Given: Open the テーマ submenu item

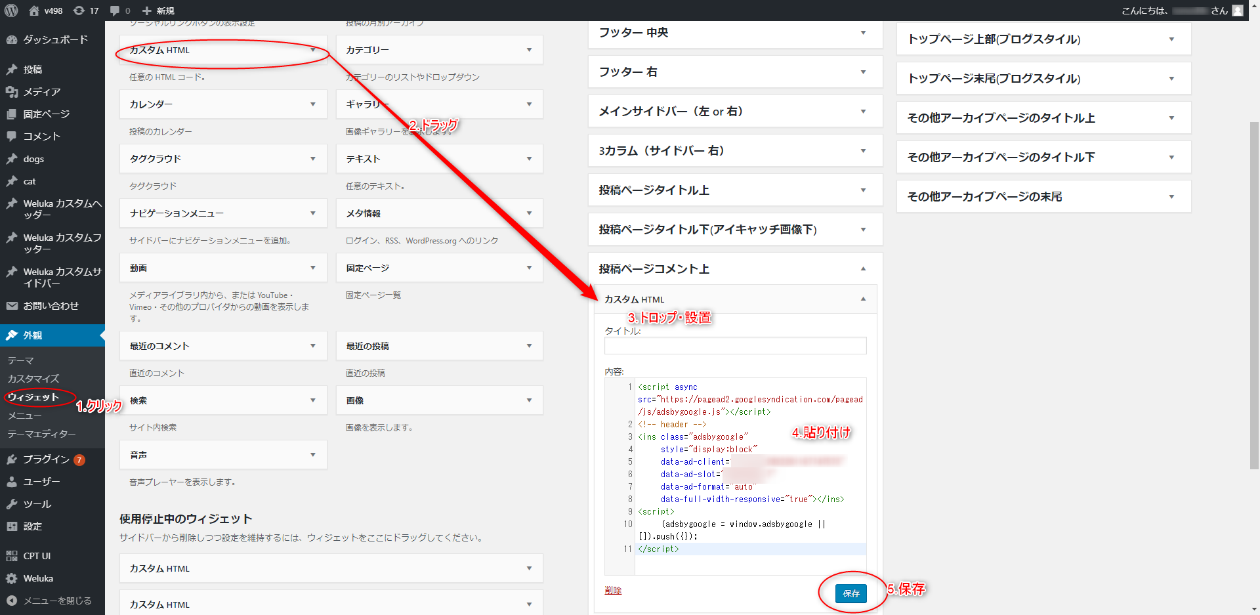Looking at the screenshot, I should tap(20, 360).
